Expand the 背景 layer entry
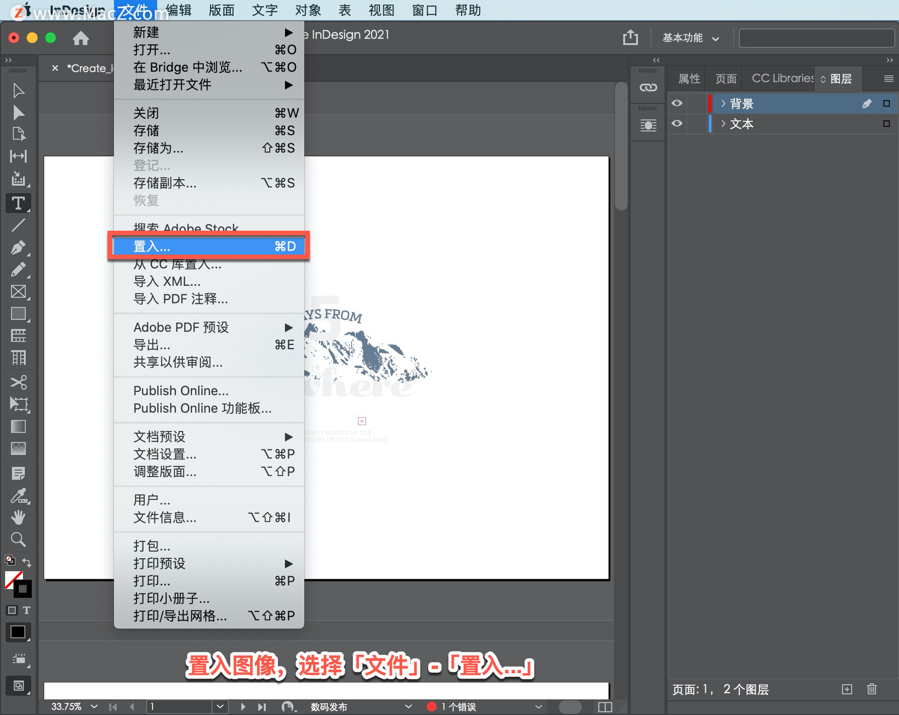The image size is (899, 715). (x=723, y=103)
